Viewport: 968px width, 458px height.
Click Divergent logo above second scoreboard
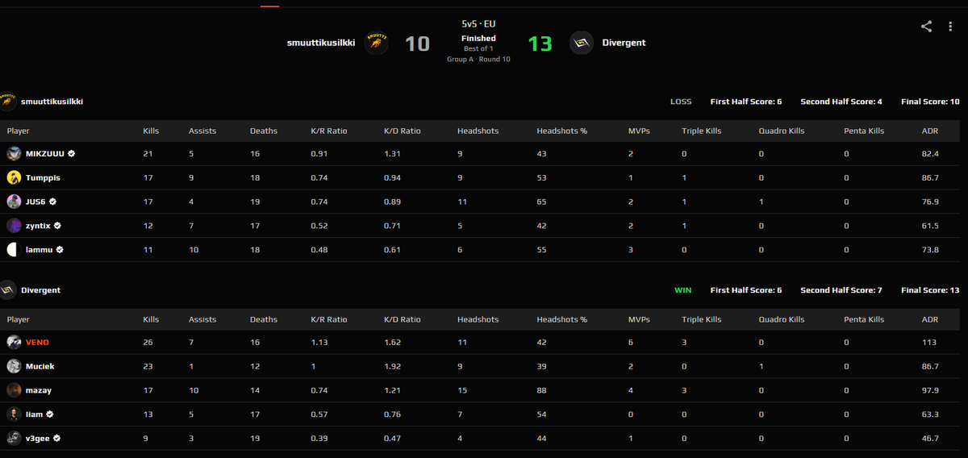coord(8,290)
